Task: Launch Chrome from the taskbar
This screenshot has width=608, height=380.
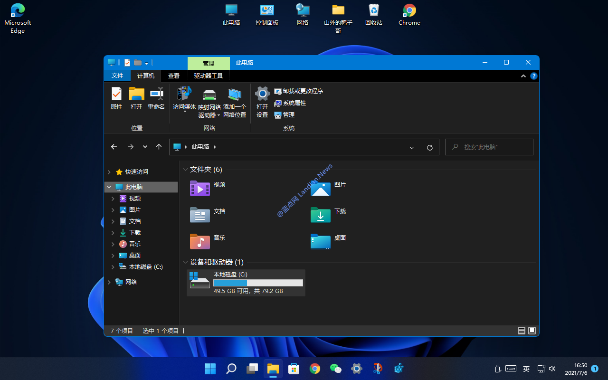Action: tap(314, 369)
